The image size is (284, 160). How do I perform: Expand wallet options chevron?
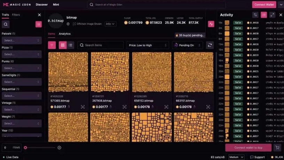pyautogui.click(x=281, y=5)
